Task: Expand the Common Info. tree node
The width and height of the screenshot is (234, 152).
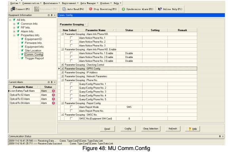Action: coord(14,24)
